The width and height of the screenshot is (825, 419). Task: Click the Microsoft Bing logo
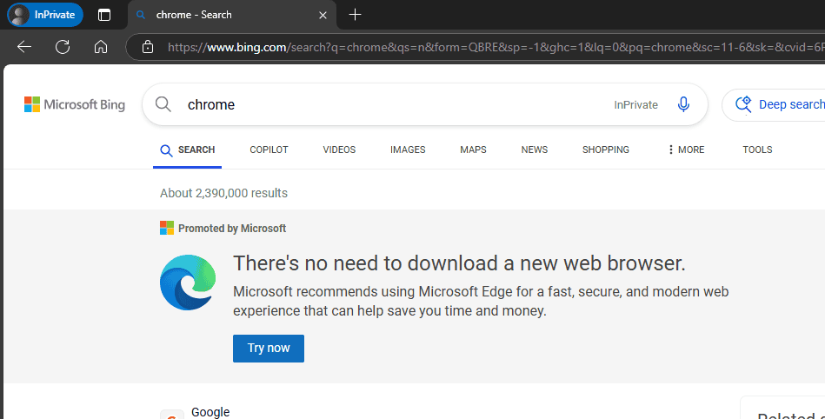coord(75,104)
